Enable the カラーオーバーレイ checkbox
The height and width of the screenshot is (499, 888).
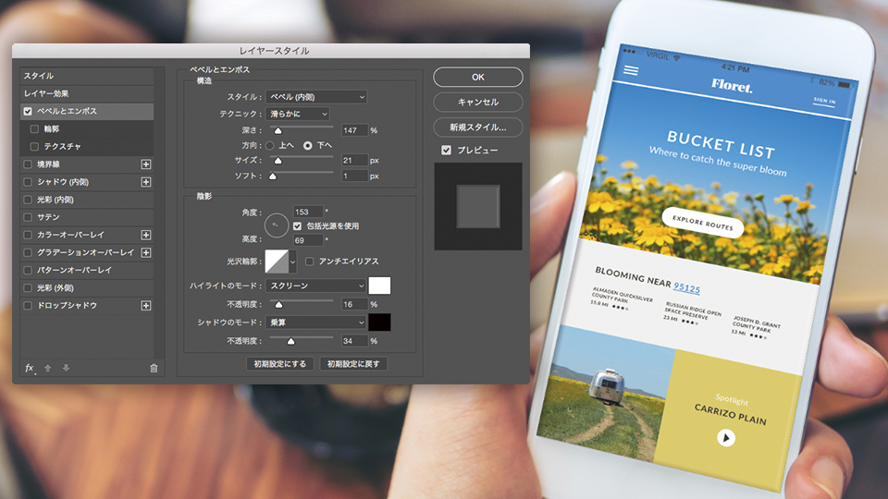(x=28, y=235)
